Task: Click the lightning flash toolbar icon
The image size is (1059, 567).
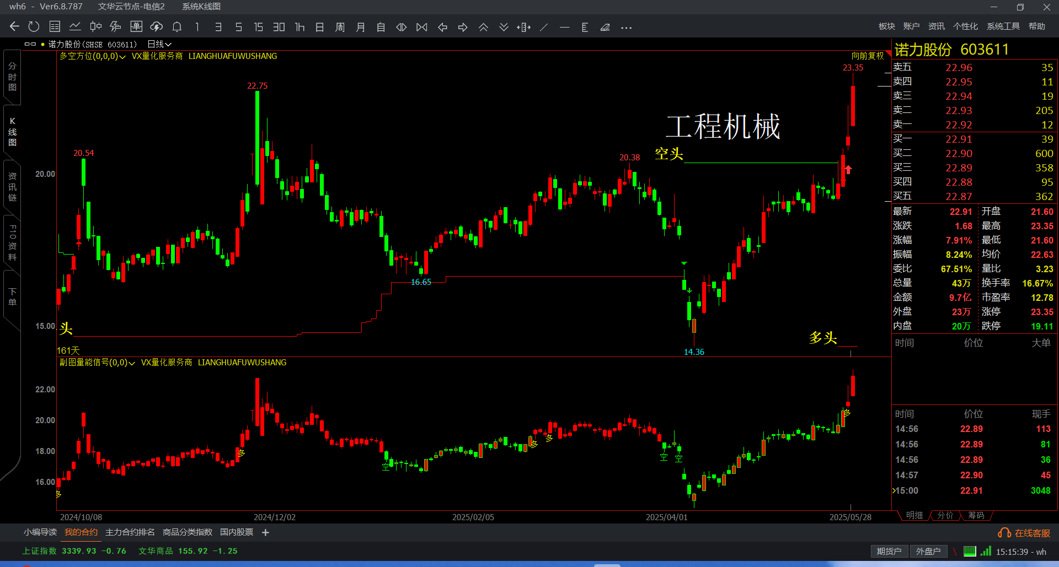Action: (115, 26)
